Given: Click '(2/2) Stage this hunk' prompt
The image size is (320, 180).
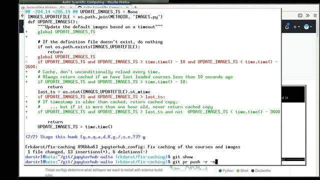Looking at the screenshot, I should click(85, 136).
